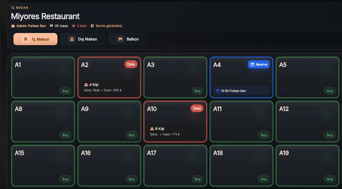342x189 pixels.
Task: Select the Balkon tab
Action: (128, 39)
